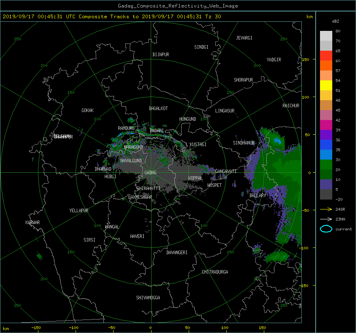Click the SIRSI city label

tap(89, 240)
